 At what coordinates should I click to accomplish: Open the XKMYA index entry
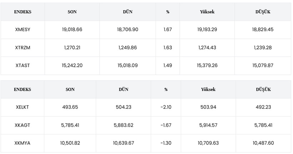(x=23, y=143)
